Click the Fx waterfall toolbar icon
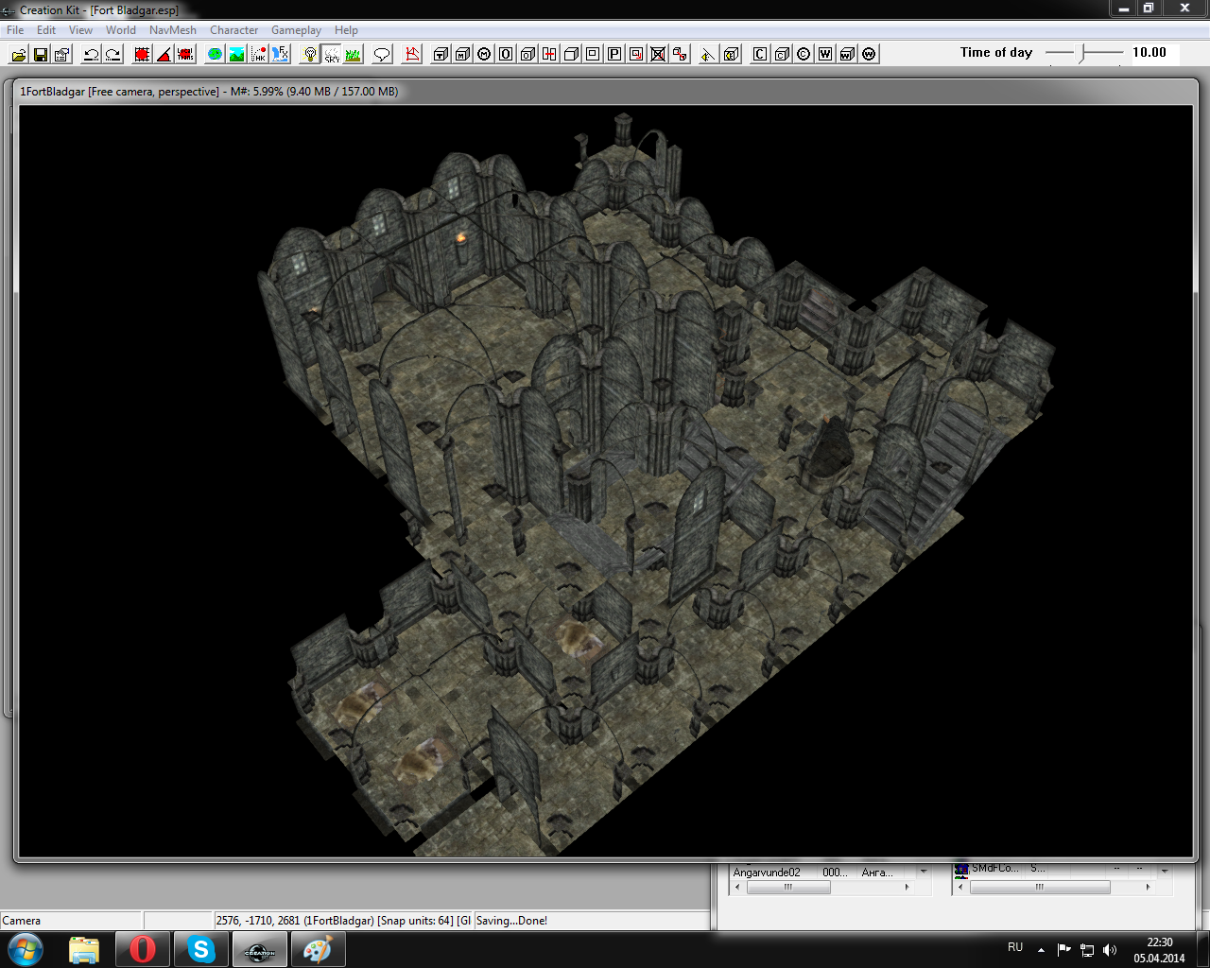 [x=281, y=55]
